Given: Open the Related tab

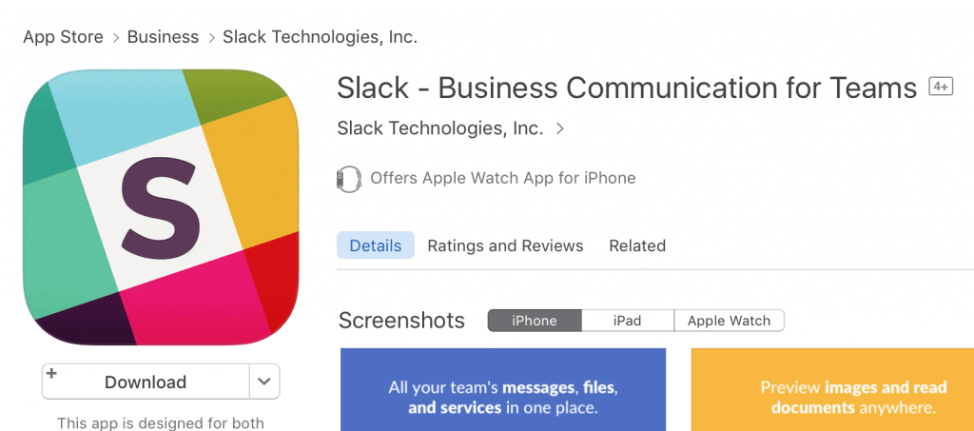Looking at the screenshot, I should (x=637, y=245).
